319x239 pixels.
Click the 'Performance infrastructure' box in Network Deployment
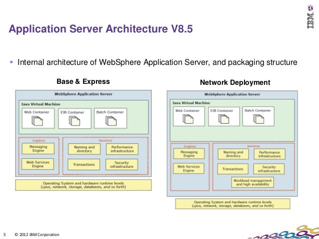point(269,154)
